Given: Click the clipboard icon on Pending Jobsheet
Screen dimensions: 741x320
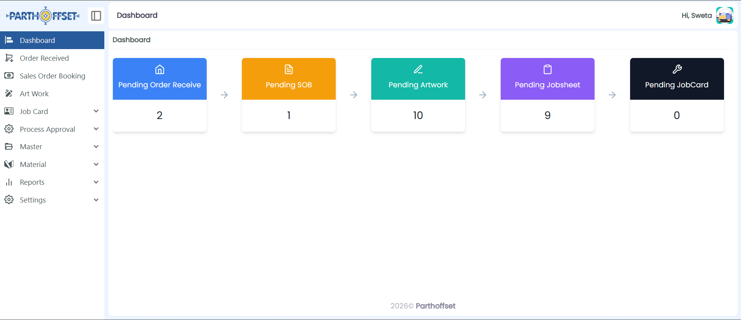Looking at the screenshot, I should 547,70.
